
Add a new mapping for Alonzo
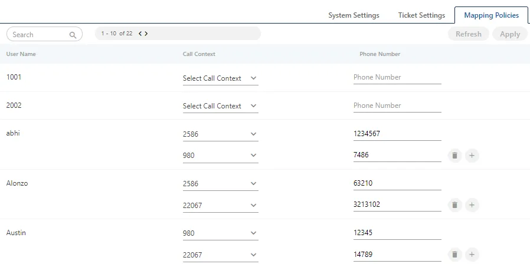pyautogui.click(x=472, y=205)
